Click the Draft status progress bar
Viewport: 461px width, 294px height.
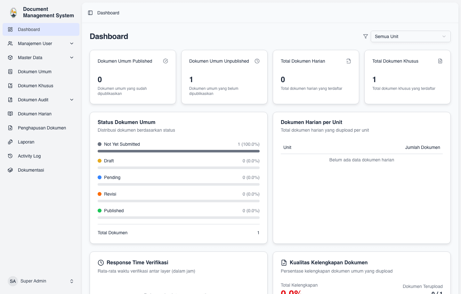point(179,168)
